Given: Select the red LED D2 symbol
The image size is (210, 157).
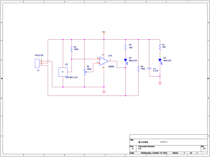Looking at the screenshot, I should pyautogui.click(x=160, y=60).
